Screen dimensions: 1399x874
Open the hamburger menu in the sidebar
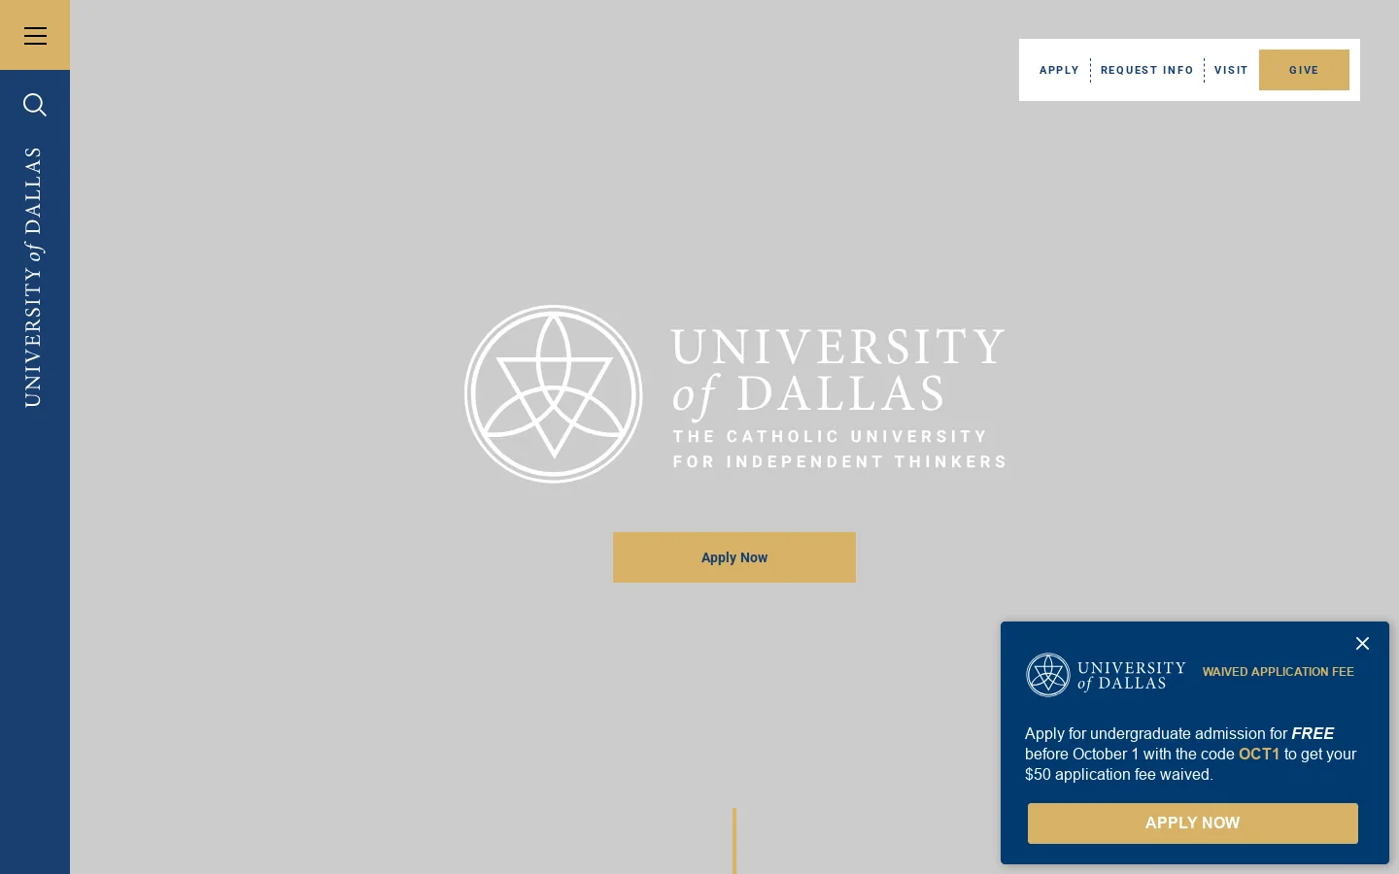point(35,35)
